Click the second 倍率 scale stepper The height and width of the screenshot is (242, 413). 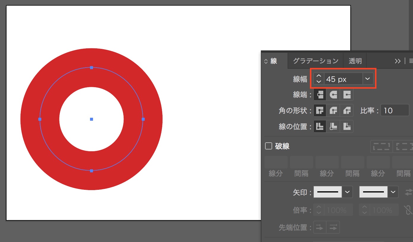(364, 210)
